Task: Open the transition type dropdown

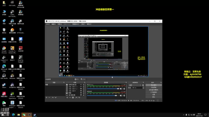Action: click(135, 85)
